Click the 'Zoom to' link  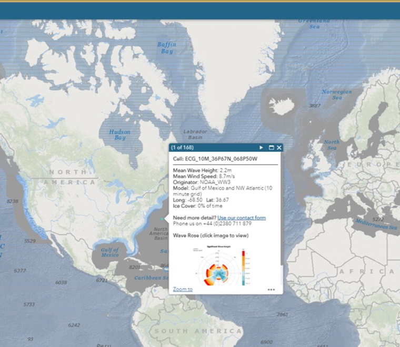183,289
